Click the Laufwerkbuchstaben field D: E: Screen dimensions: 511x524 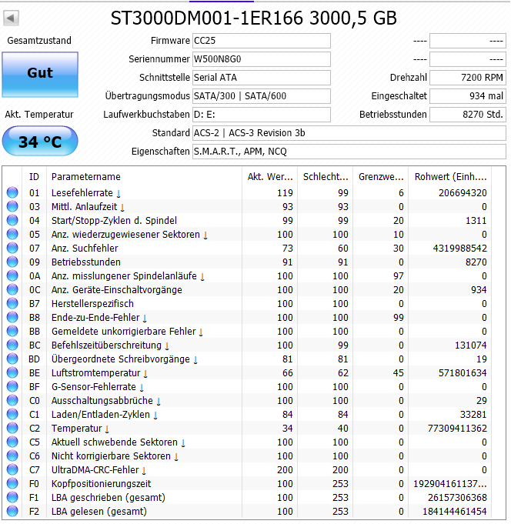[x=262, y=115]
